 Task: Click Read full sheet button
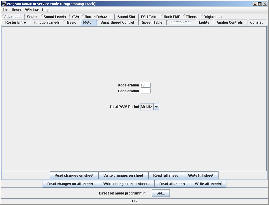tap(165, 175)
